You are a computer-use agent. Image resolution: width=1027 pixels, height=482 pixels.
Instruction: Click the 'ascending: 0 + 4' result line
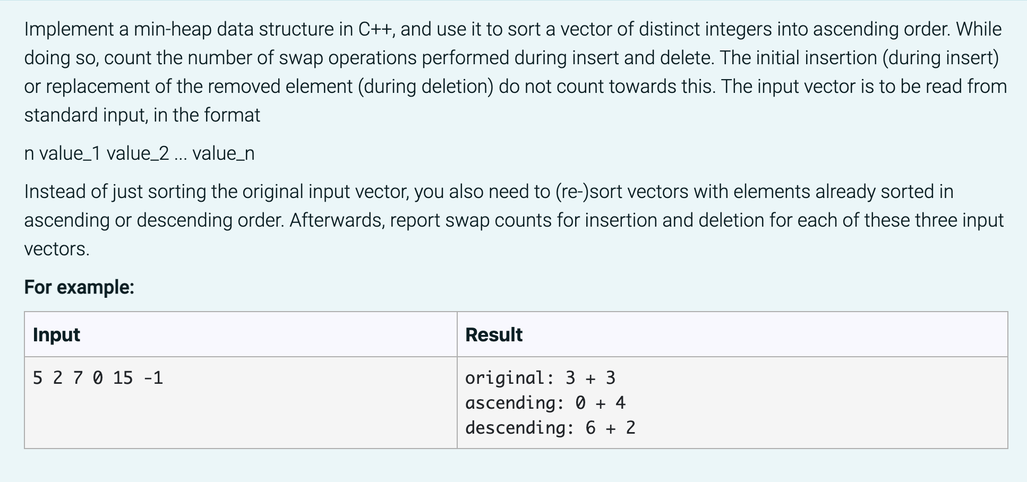click(545, 403)
